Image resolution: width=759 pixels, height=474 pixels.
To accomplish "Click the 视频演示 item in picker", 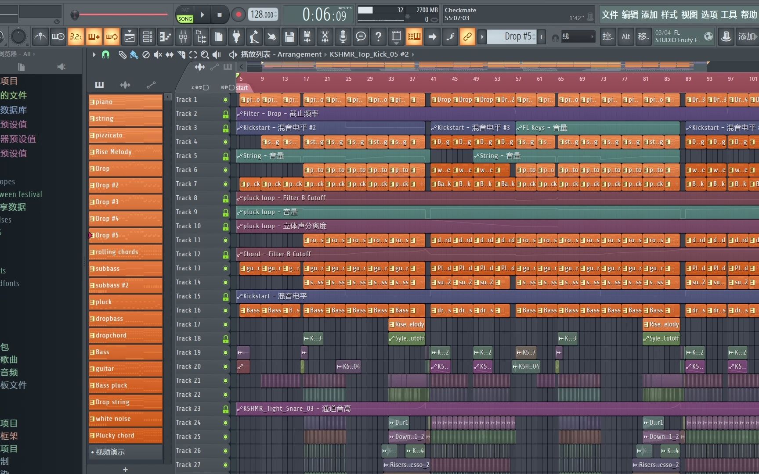I will (x=126, y=452).
